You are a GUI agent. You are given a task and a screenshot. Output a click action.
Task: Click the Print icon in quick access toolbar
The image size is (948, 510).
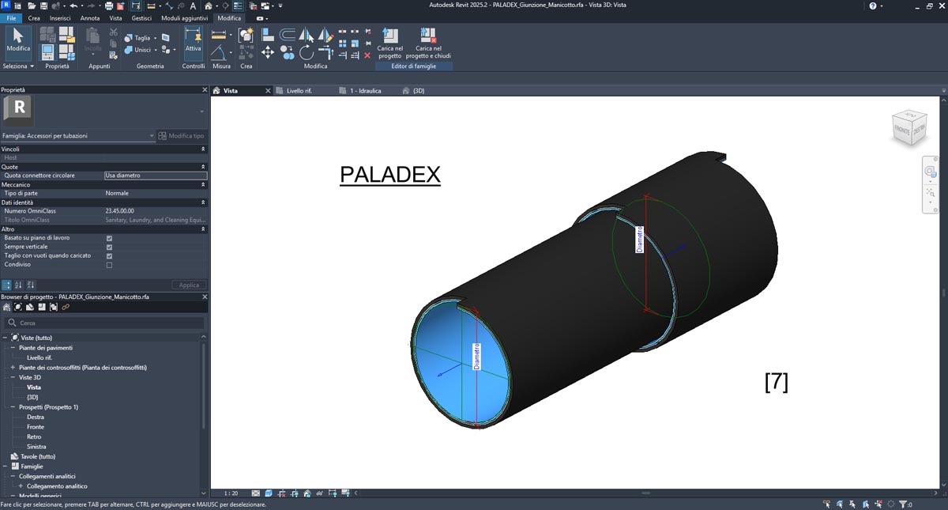click(109, 6)
